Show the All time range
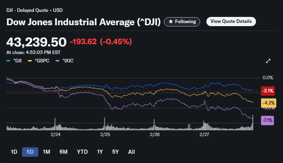 [132, 152]
